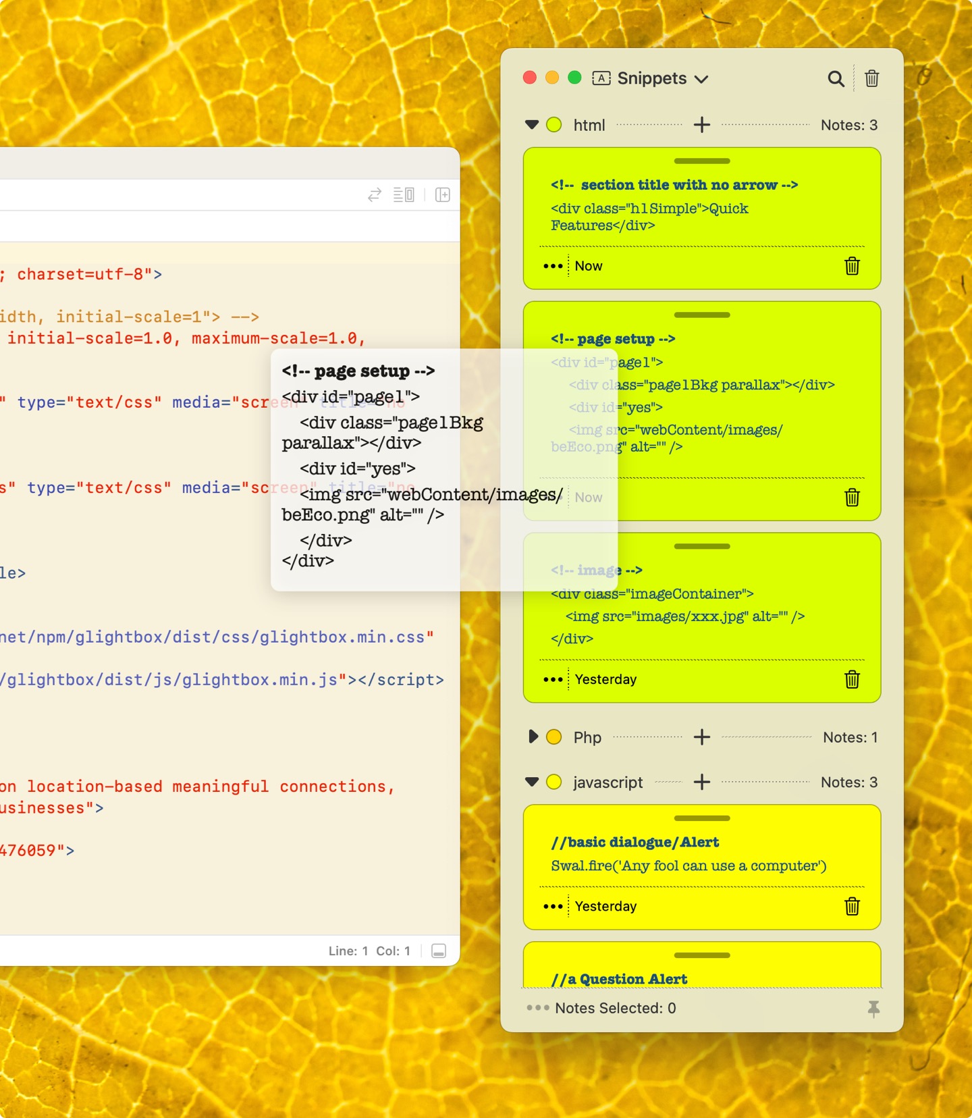Delete the section title snippet note
Viewport: 972px width, 1118px height.
pyautogui.click(x=852, y=266)
